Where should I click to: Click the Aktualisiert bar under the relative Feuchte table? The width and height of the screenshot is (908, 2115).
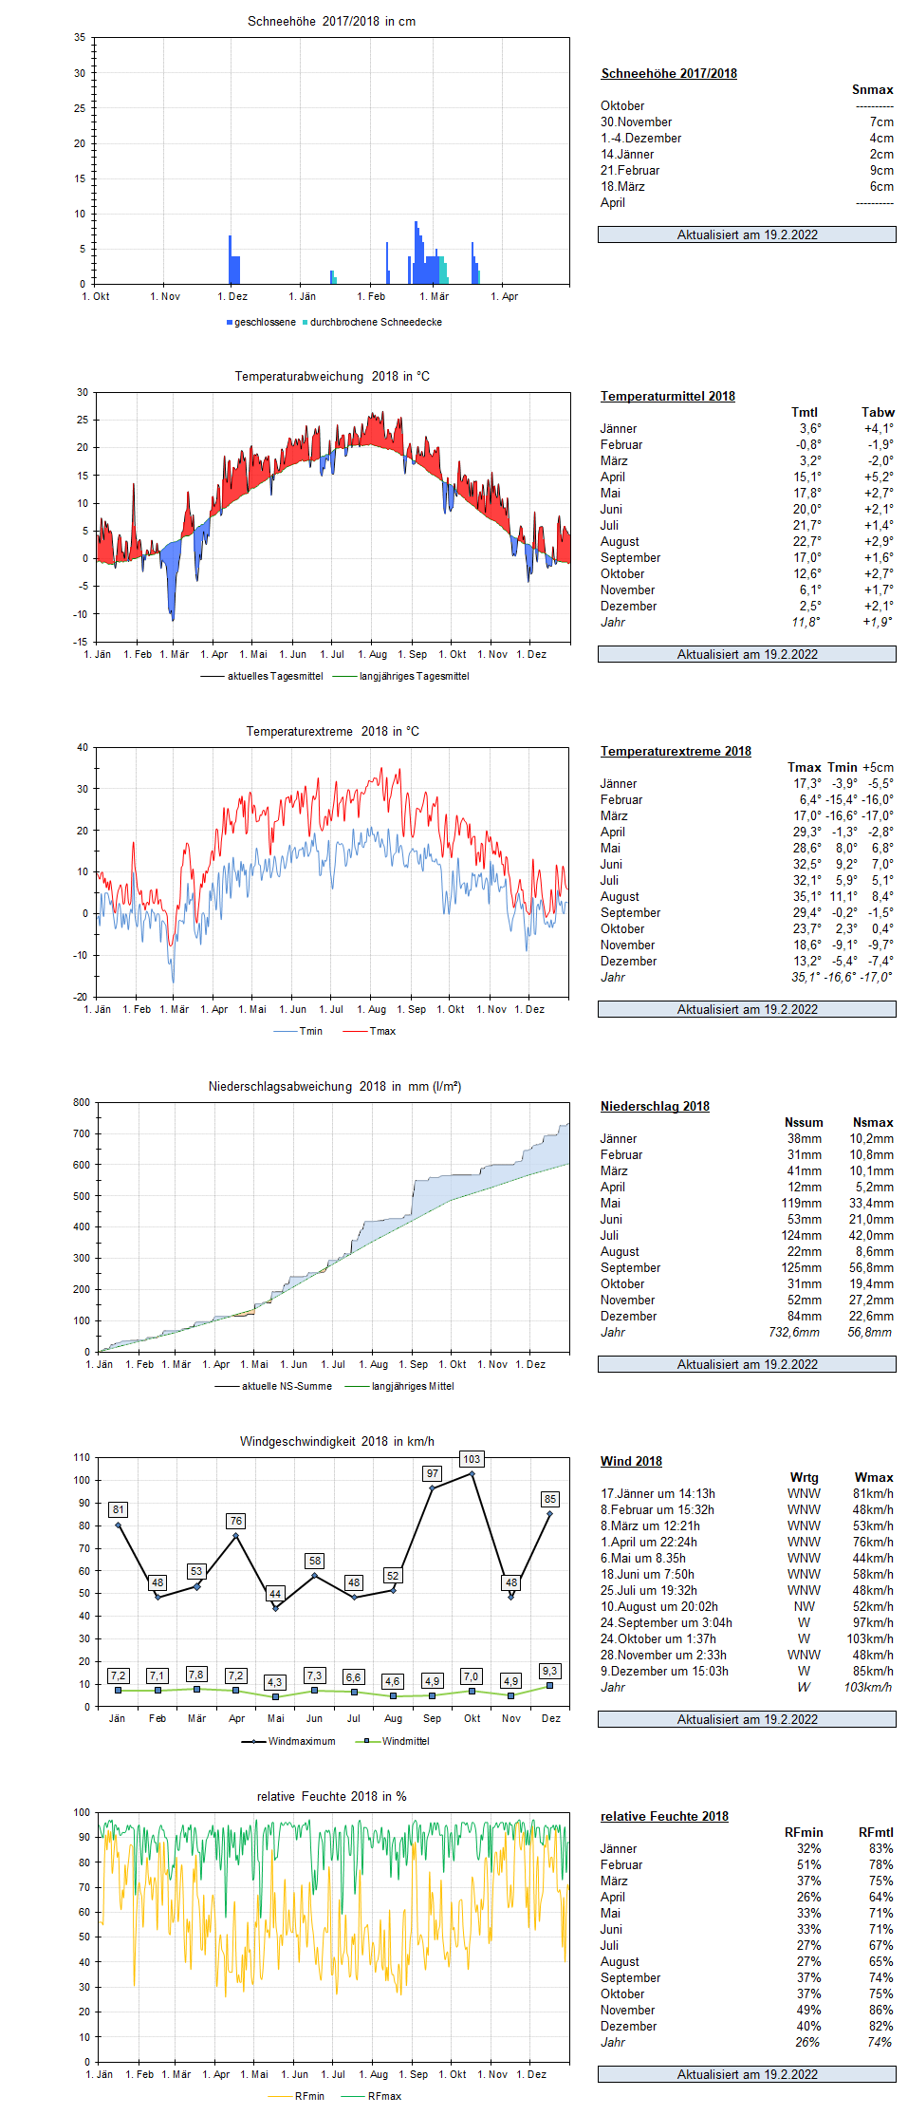point(747,2074)
